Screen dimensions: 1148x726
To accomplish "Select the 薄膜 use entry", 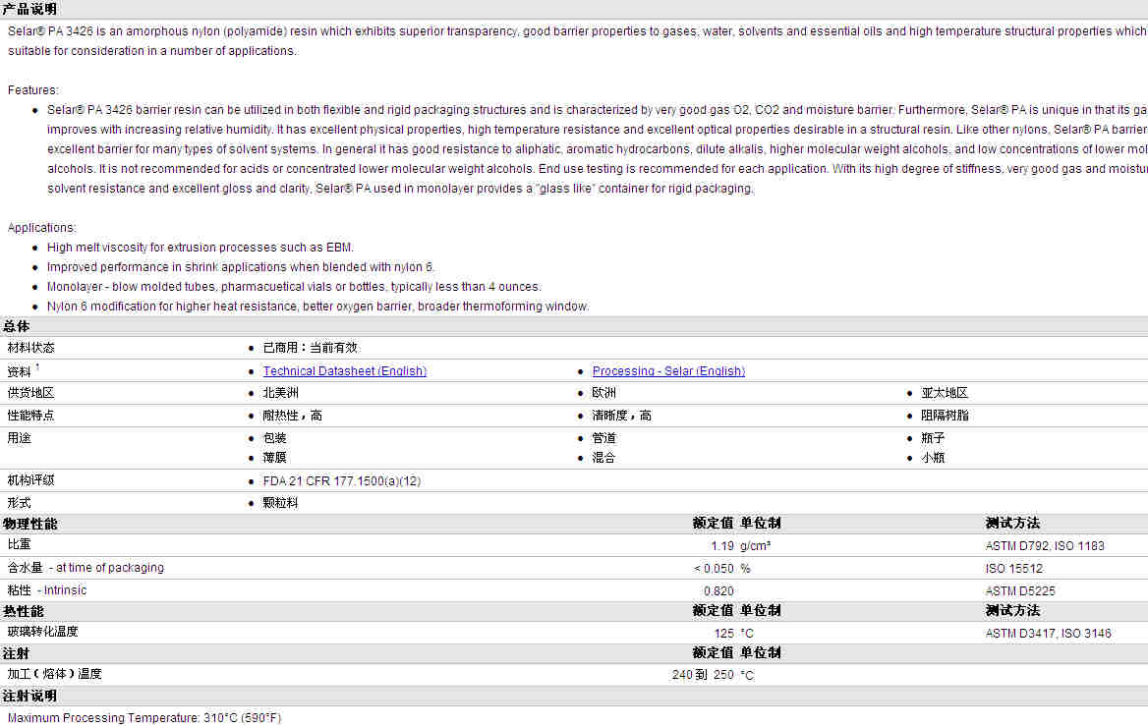I will pos(274,458).
